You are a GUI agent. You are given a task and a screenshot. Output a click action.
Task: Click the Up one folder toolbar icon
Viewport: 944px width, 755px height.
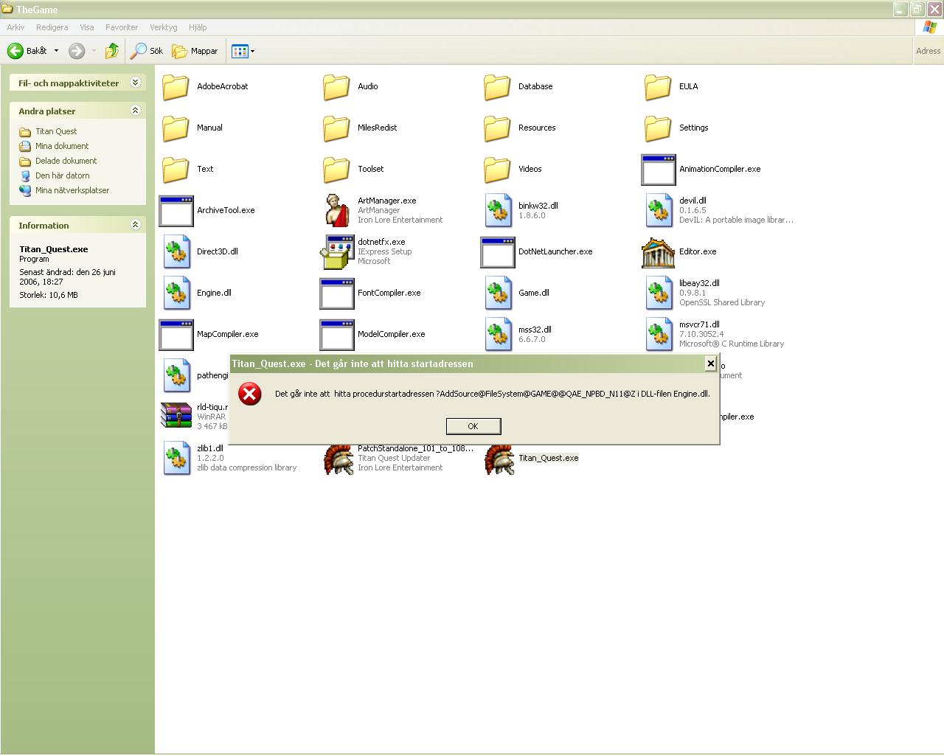(x=112, y=51)
